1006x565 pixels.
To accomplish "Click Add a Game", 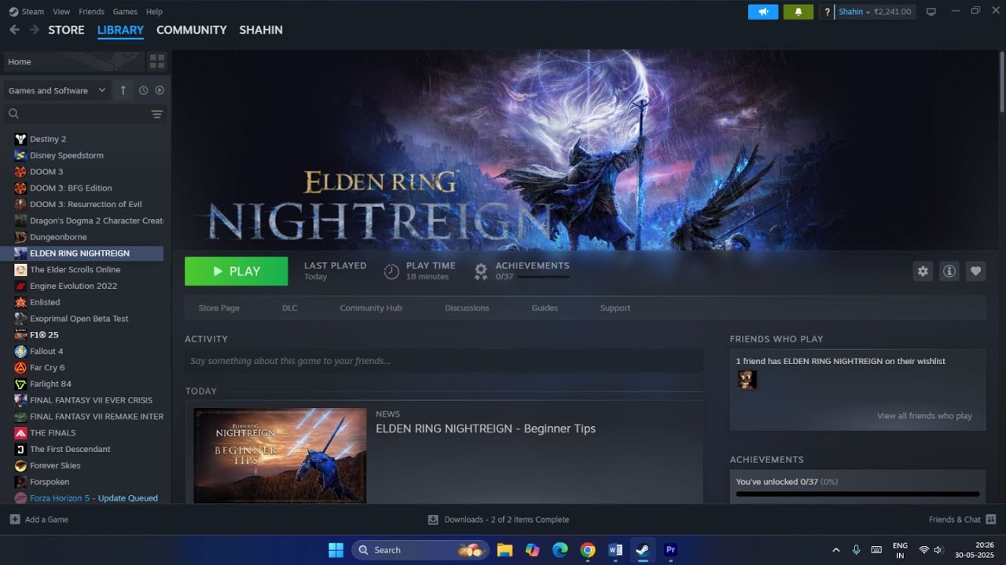I will coord(39,519).
